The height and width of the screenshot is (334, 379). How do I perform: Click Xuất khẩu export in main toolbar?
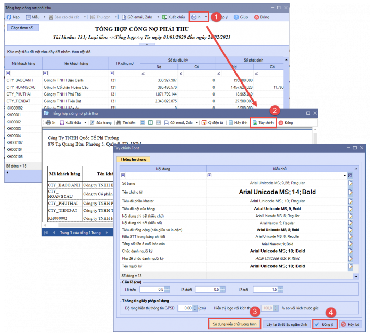[173, 17]
